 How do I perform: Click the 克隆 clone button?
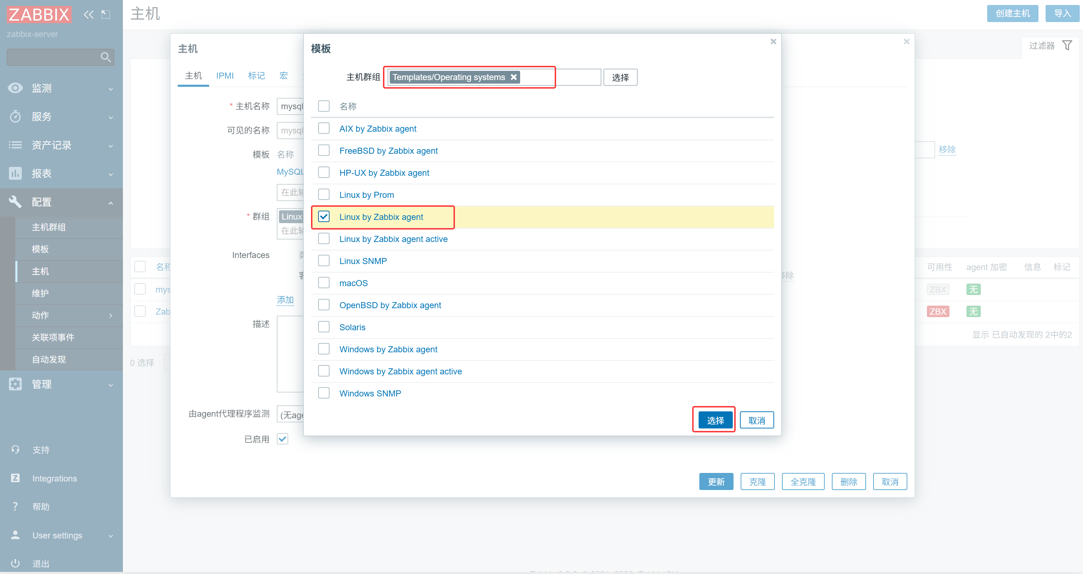point(757,481)
